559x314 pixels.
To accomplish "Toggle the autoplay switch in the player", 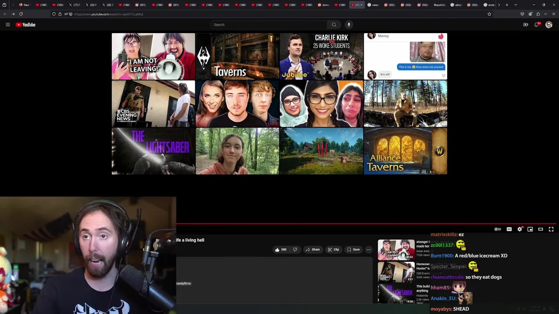I will pos(497,229).
